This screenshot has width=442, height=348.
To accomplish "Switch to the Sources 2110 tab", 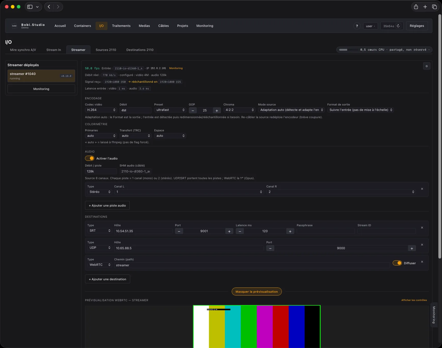I will pyautogui.click(x=106, y=50).
